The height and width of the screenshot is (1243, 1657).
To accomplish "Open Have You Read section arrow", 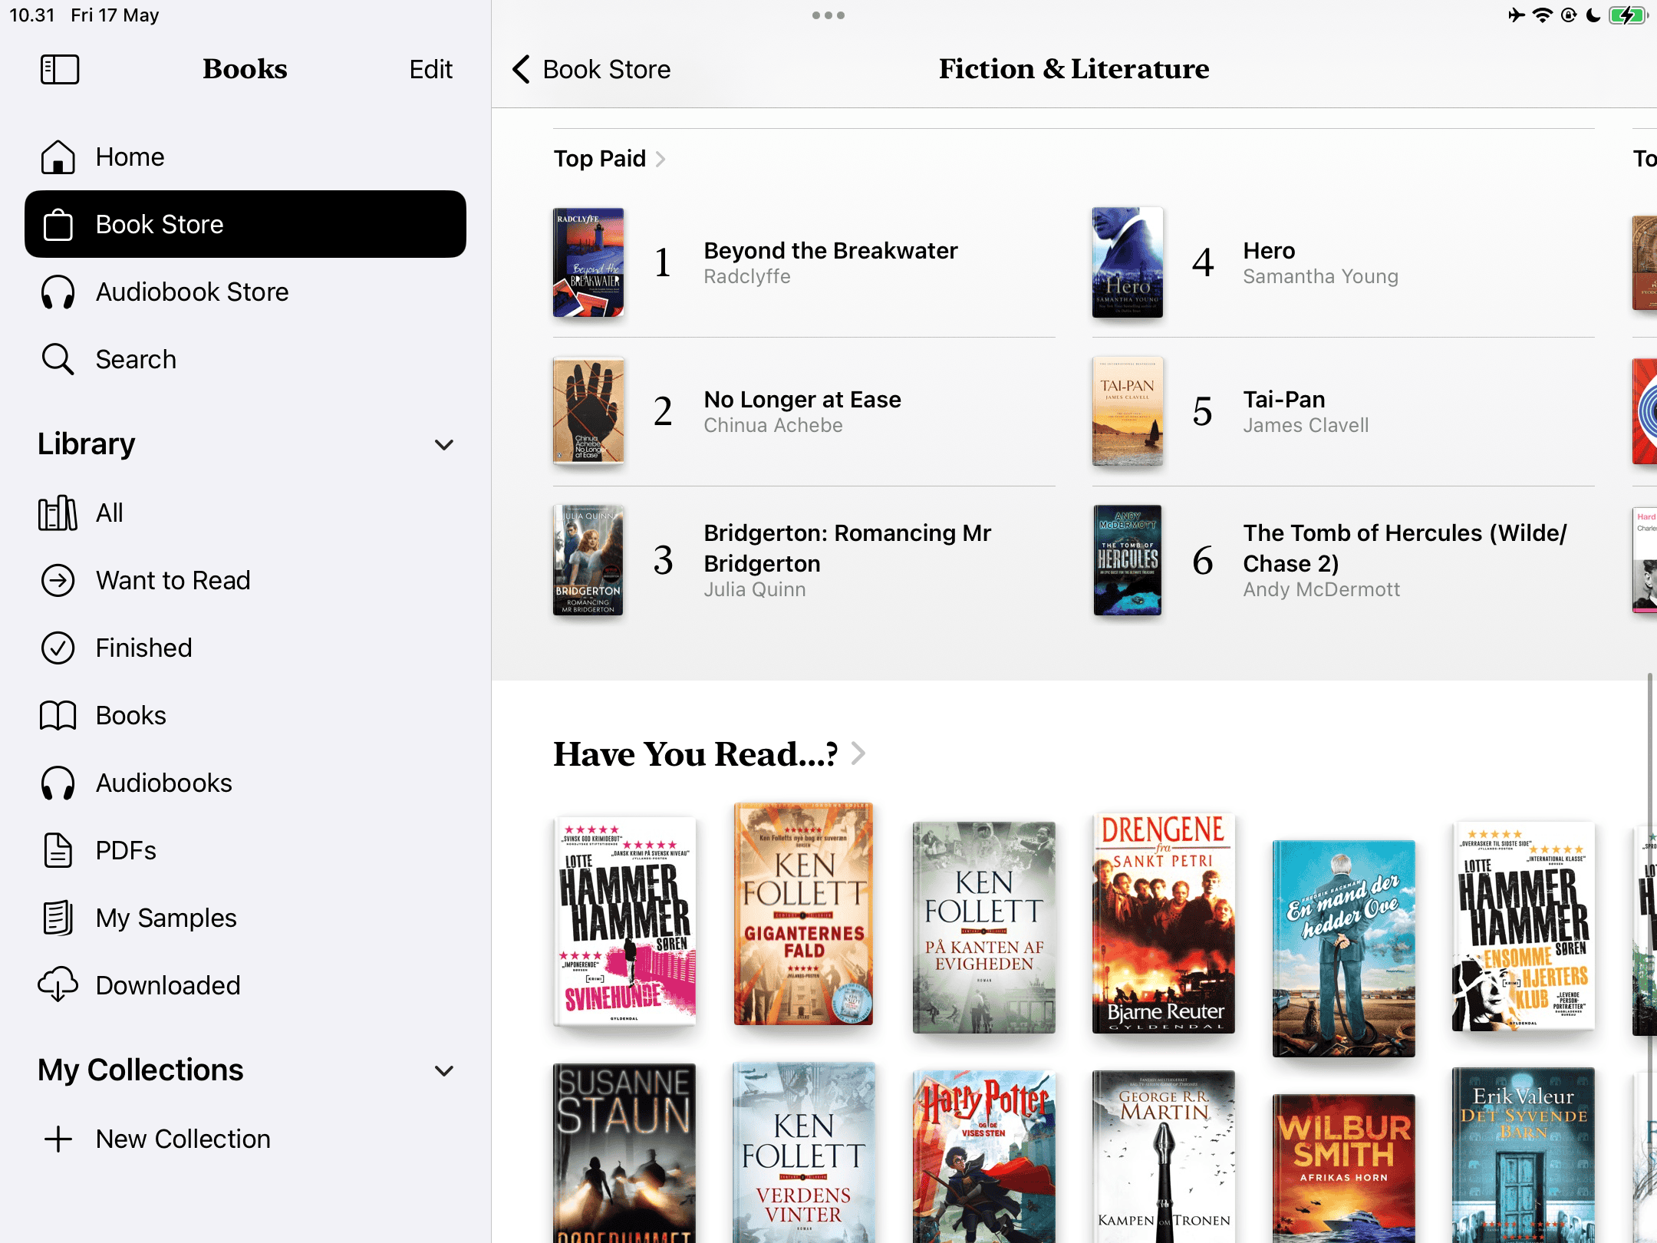I will tap(858, 754).
